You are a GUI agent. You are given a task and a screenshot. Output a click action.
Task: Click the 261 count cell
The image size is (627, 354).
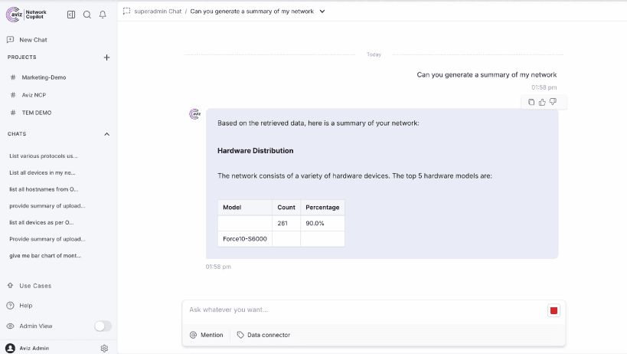click(x=286, y=223)
